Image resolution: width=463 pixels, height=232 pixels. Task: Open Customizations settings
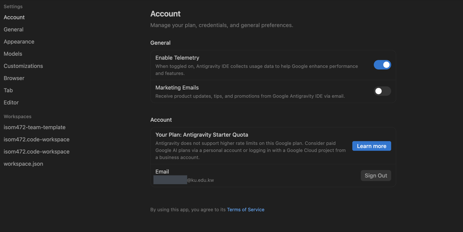click(x=23, y=66)
